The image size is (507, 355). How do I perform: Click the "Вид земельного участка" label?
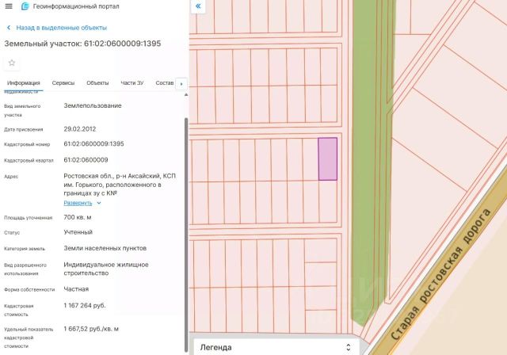point(22,111)
